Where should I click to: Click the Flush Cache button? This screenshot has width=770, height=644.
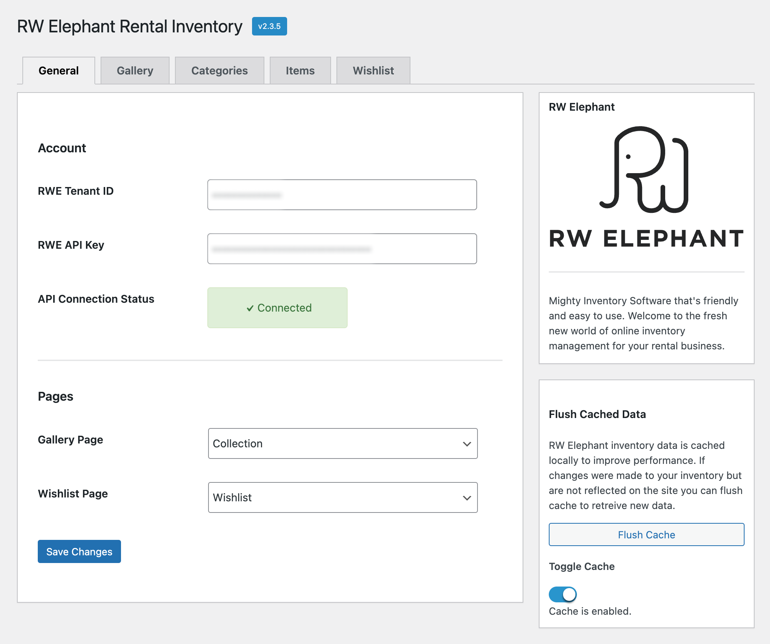pos(647,534)
